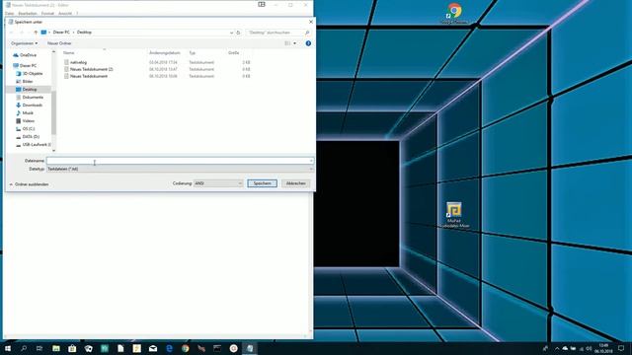Select 3D-Objekte in the navigation pane

tap(30, 74)
